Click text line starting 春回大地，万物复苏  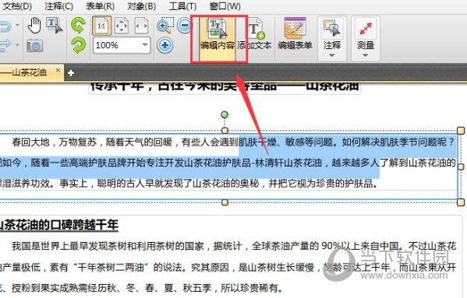[233, 142]
